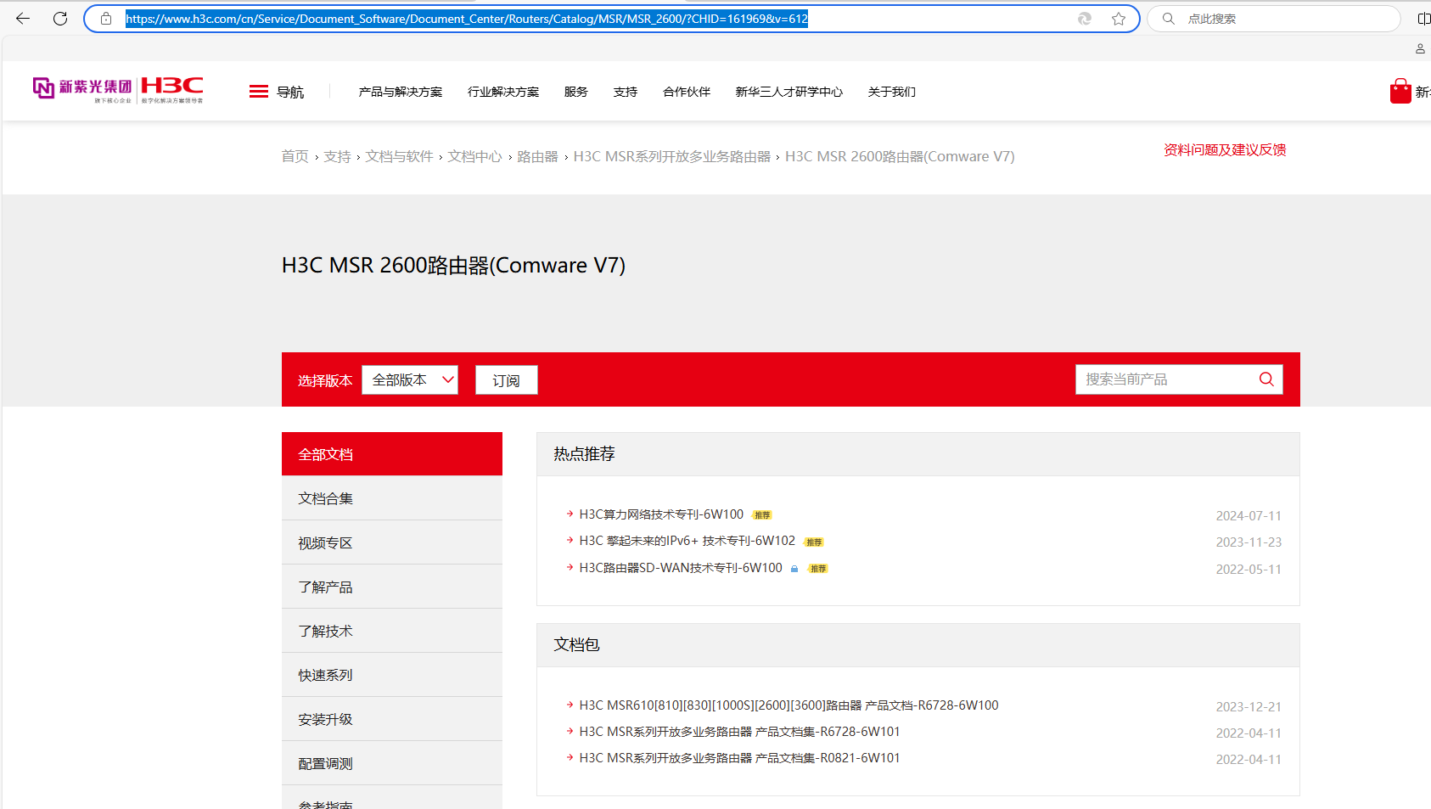The image size is (1431, 809).
Task: Select 快速系列 in sidebar
Action: click(x=392, y=675)
